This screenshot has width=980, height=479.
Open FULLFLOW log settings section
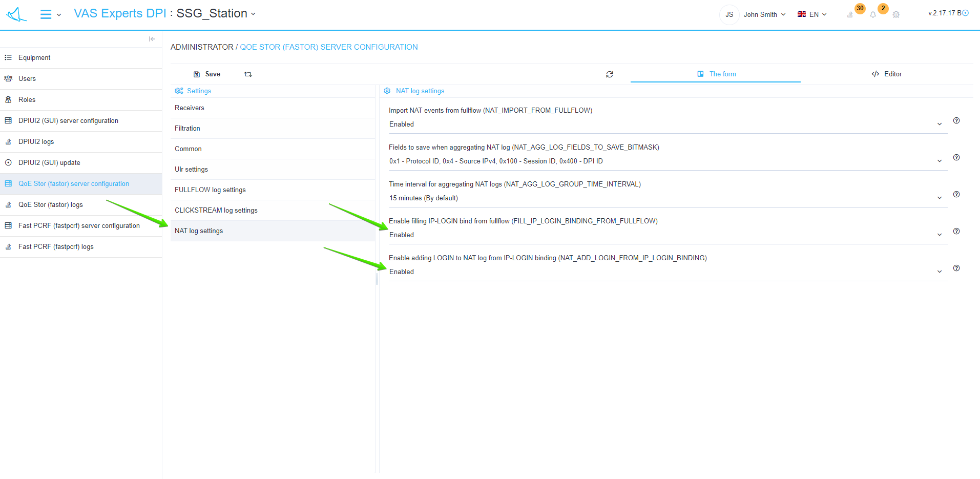click(x=210, y=190)
